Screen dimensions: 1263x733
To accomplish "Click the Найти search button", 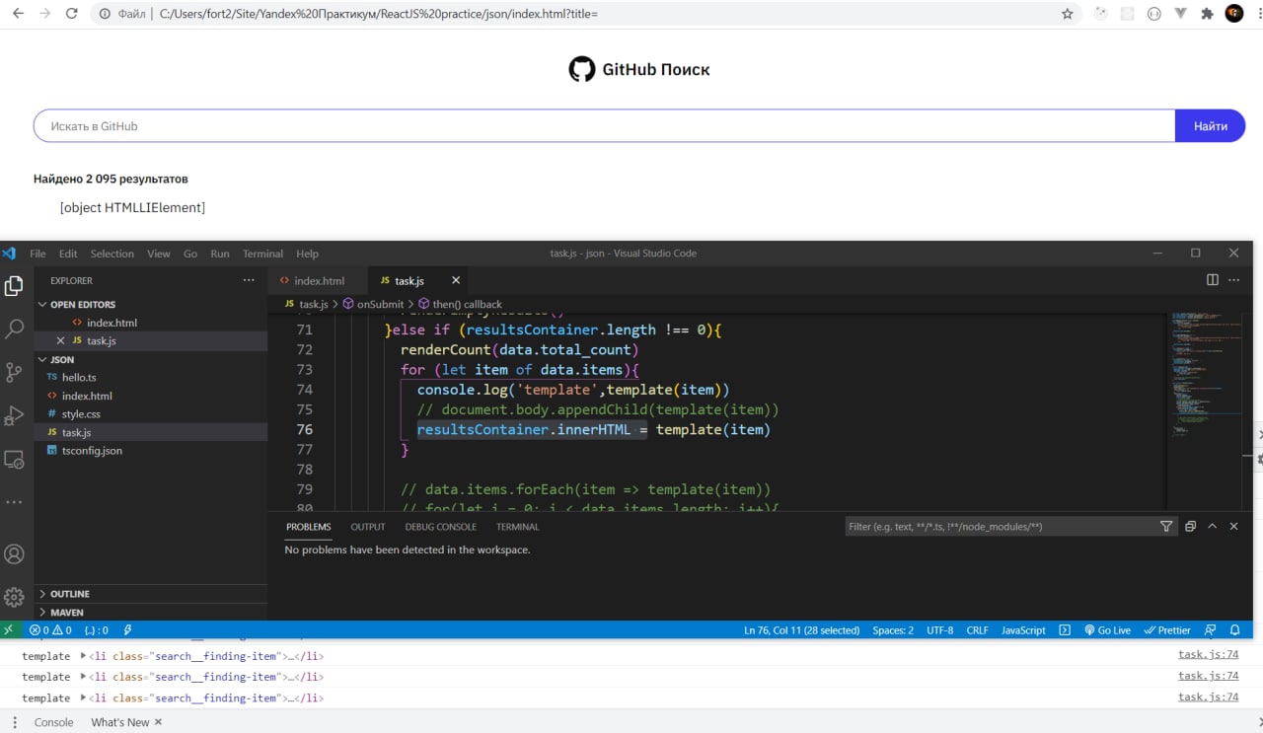I will (1210, 125).
